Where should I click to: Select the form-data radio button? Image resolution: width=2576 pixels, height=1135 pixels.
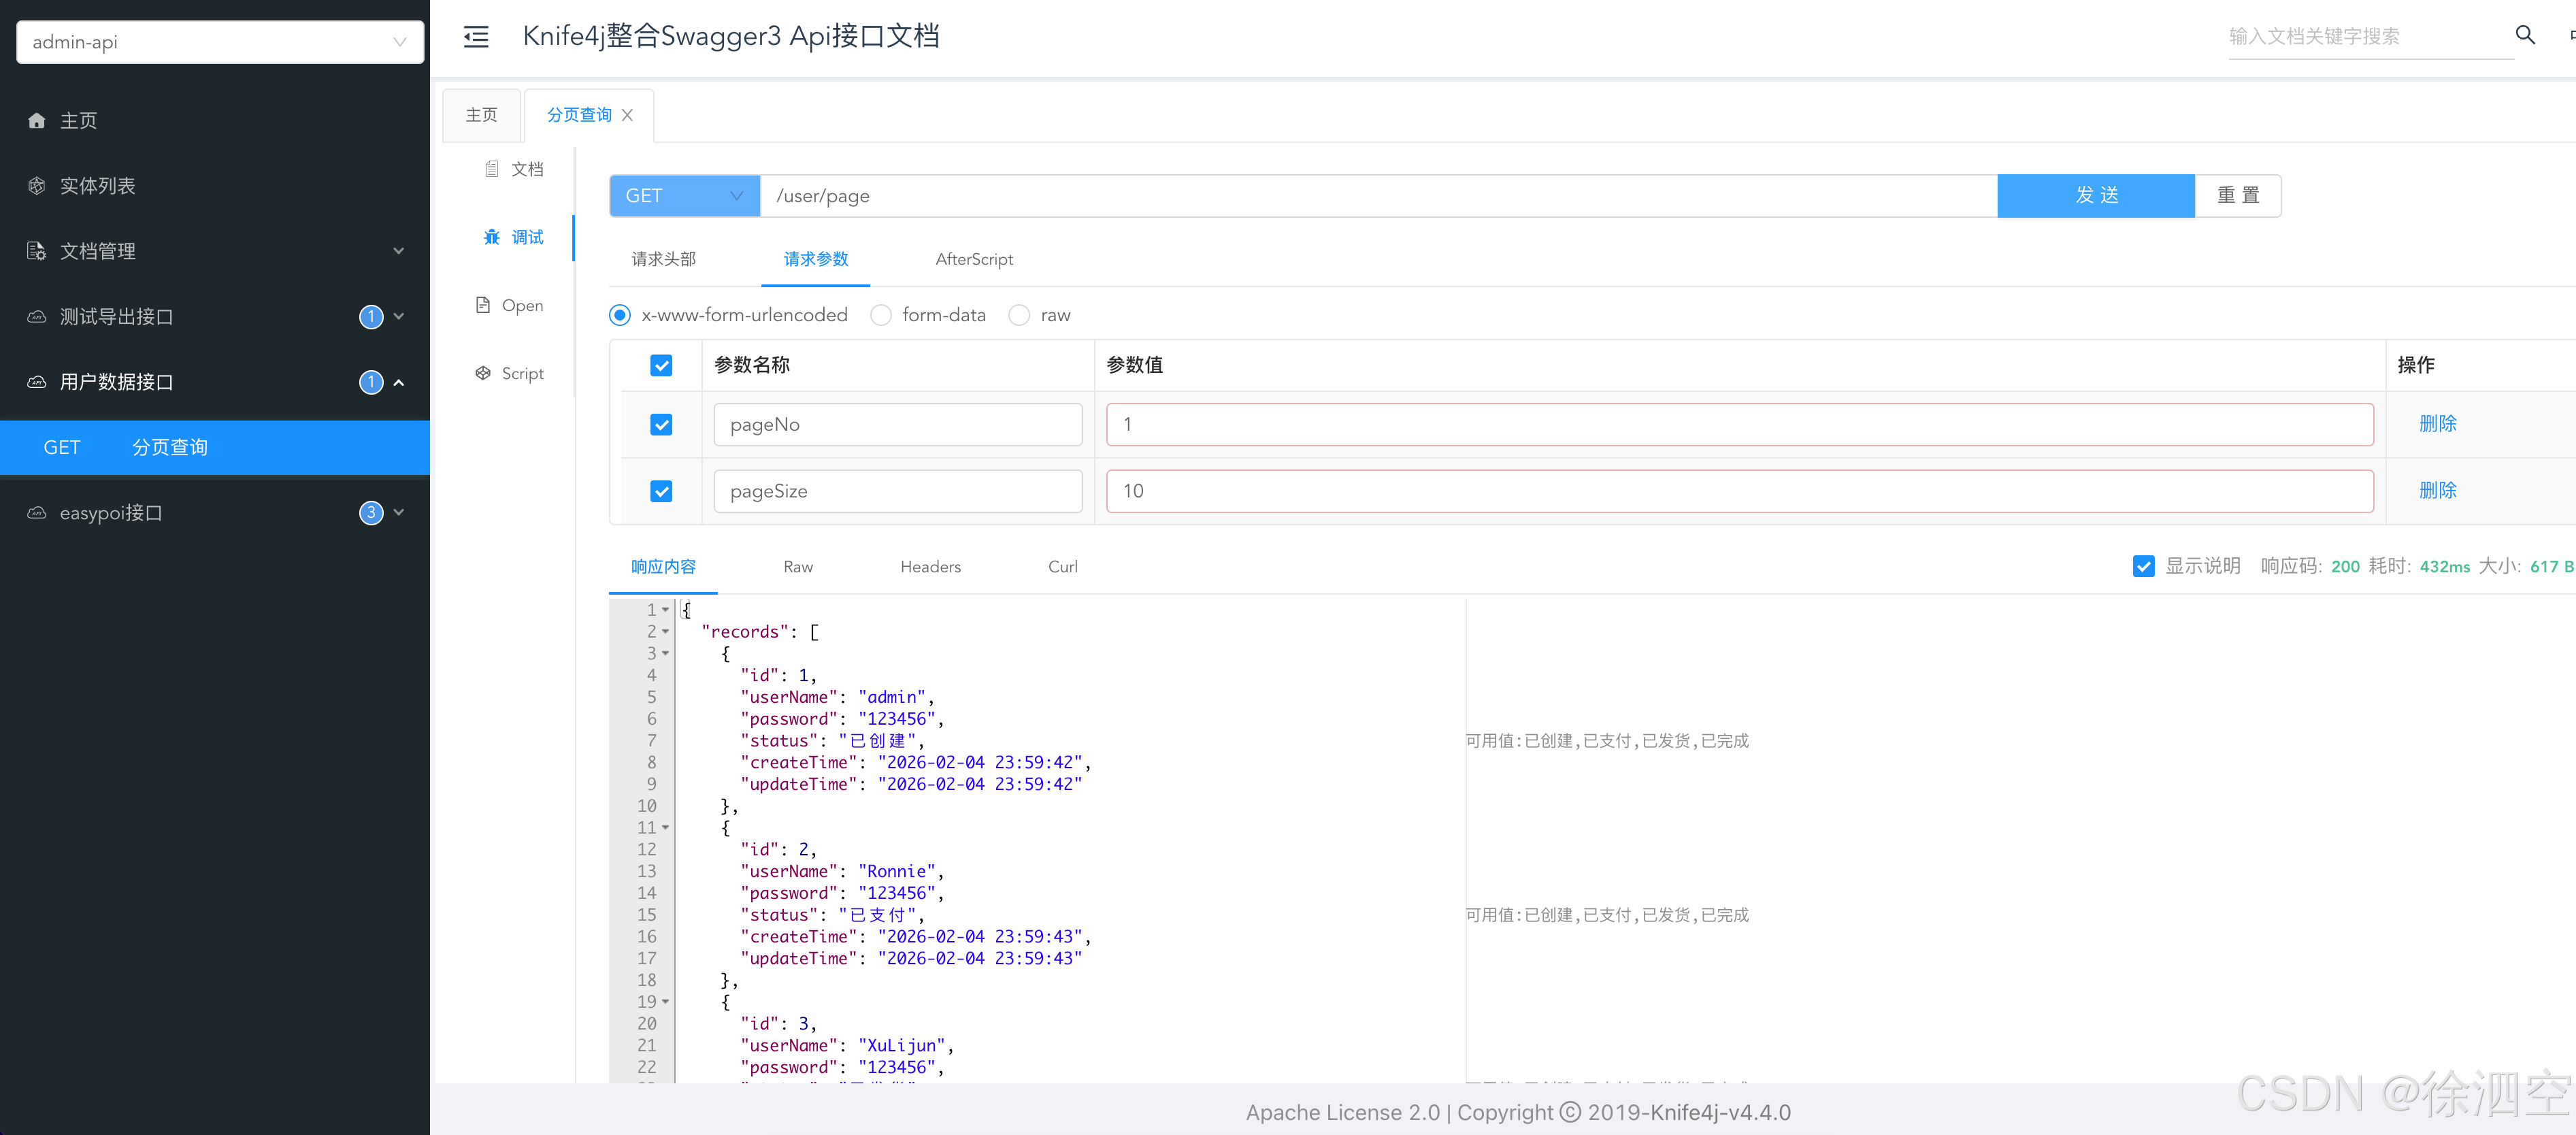(x=881, y=315)
